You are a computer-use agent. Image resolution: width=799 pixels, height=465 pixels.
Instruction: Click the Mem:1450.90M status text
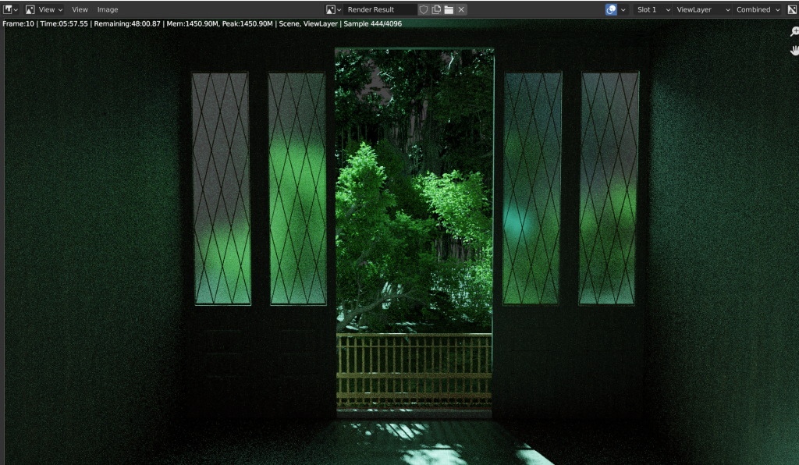click(192, 23)
